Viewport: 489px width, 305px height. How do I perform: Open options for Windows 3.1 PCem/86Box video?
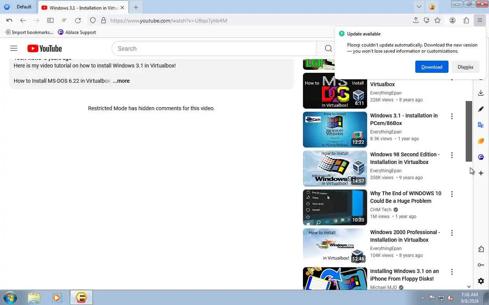pos(452,116)
